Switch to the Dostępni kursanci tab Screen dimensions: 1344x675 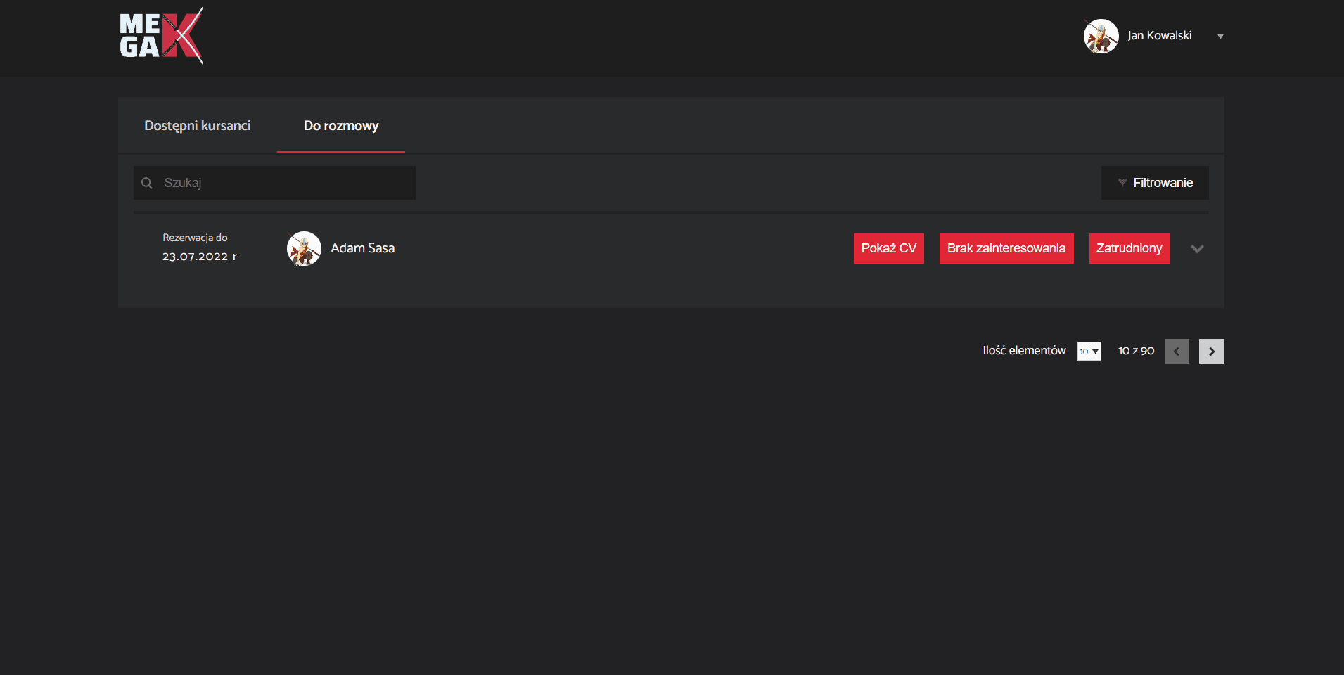point(198,126)
